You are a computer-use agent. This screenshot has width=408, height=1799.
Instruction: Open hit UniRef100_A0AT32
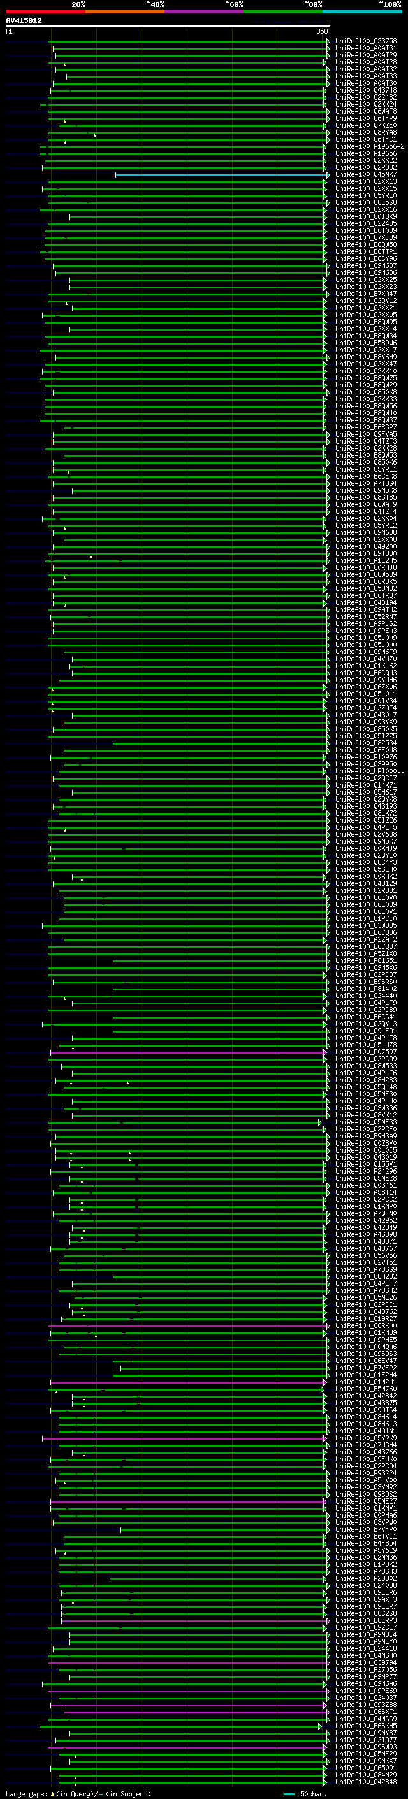click(366, 69)
